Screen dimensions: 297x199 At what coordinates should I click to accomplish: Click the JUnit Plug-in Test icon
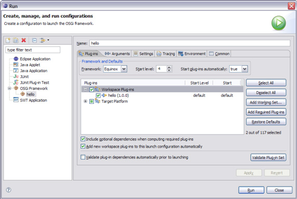click(16, 83)
